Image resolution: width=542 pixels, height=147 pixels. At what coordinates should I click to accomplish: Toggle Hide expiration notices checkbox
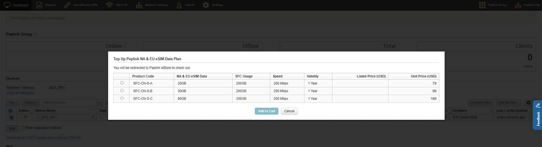point(22,128)
